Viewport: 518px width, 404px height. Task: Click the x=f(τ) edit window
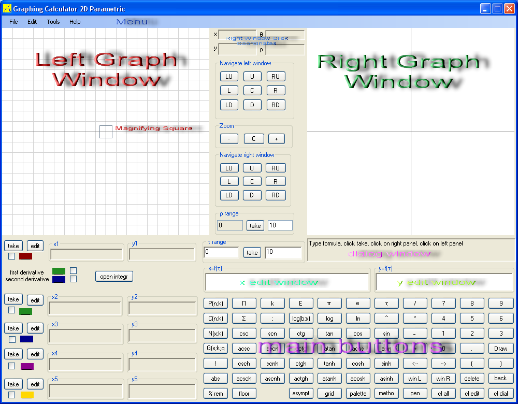tap(287, 282)
